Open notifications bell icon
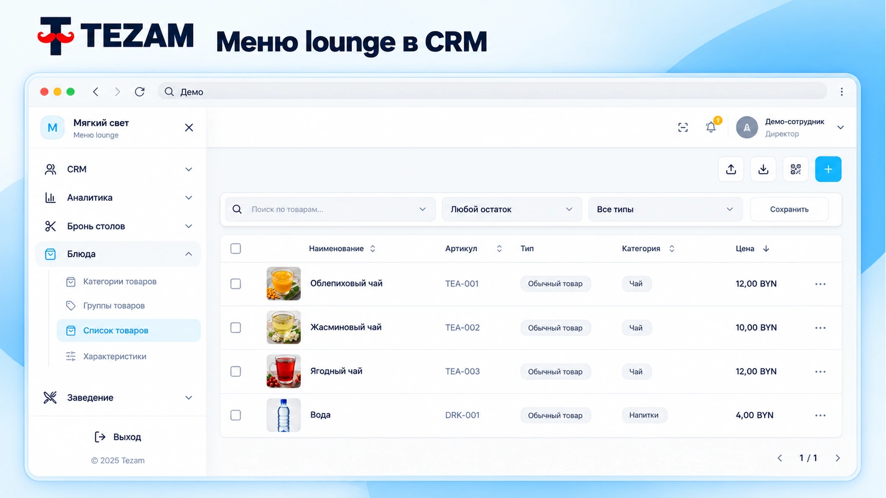Image resolution: width=886 pixels, height=498 pixels. pos(711,127)
